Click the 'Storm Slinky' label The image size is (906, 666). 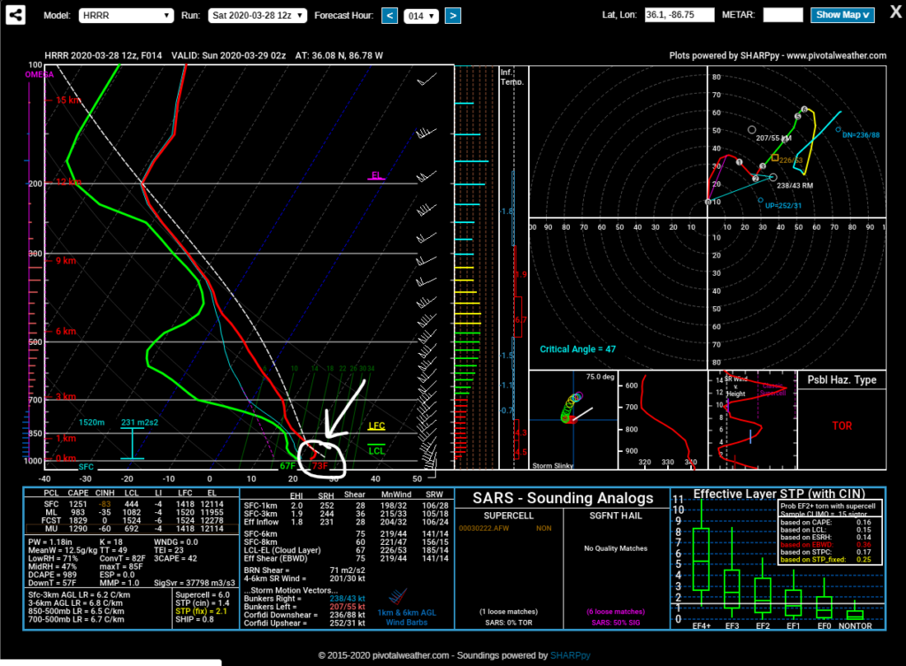pos(553,465)
